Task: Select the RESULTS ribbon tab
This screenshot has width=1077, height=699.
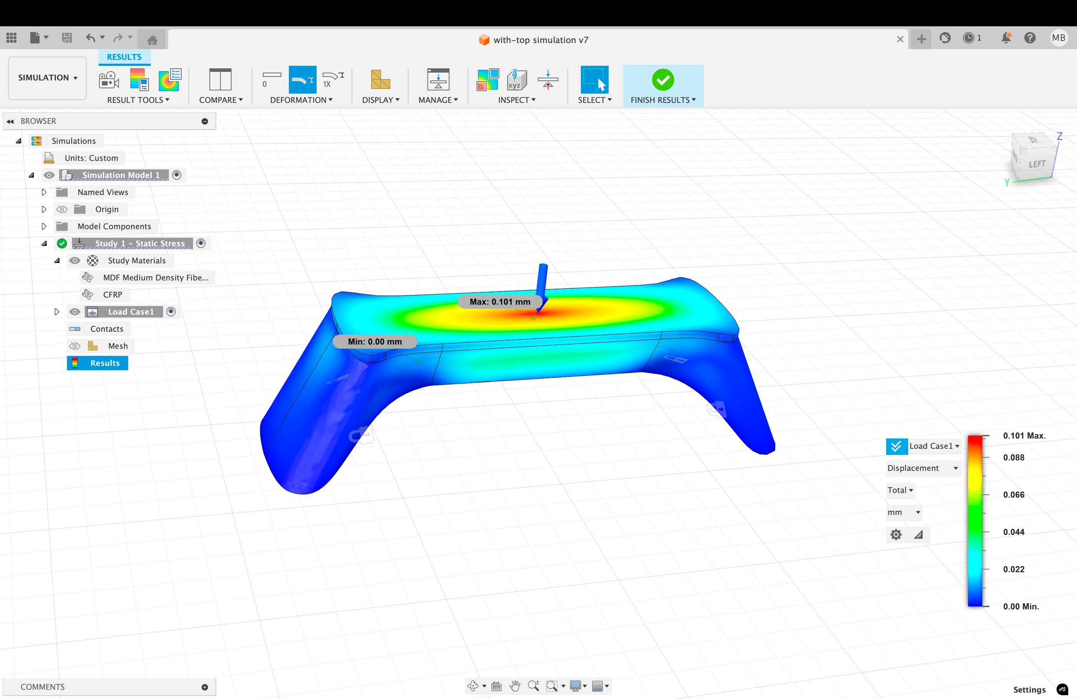Action: pyautogui.click(x=124, y=57)
